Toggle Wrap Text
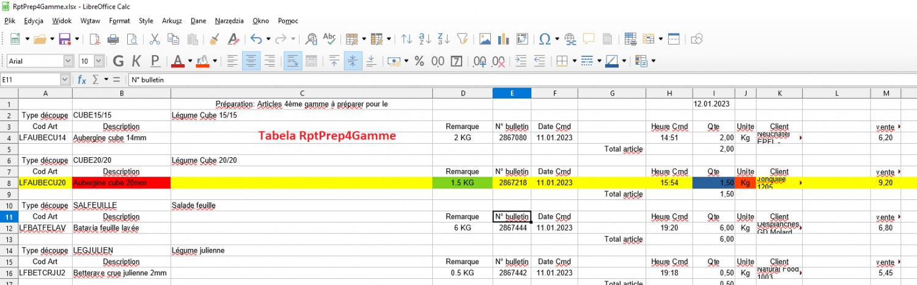Viewport: 917px width, 285px height. coord(292,61)
